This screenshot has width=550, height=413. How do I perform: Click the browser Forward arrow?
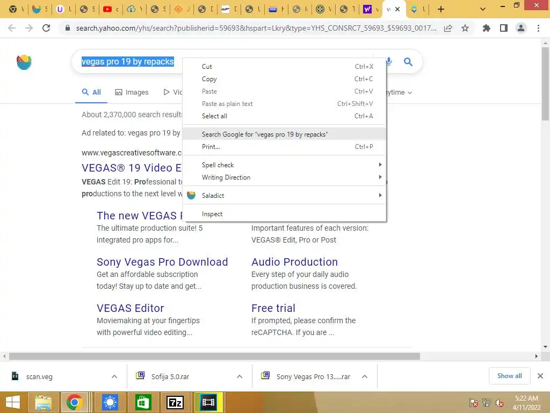[x=29, y=28]
